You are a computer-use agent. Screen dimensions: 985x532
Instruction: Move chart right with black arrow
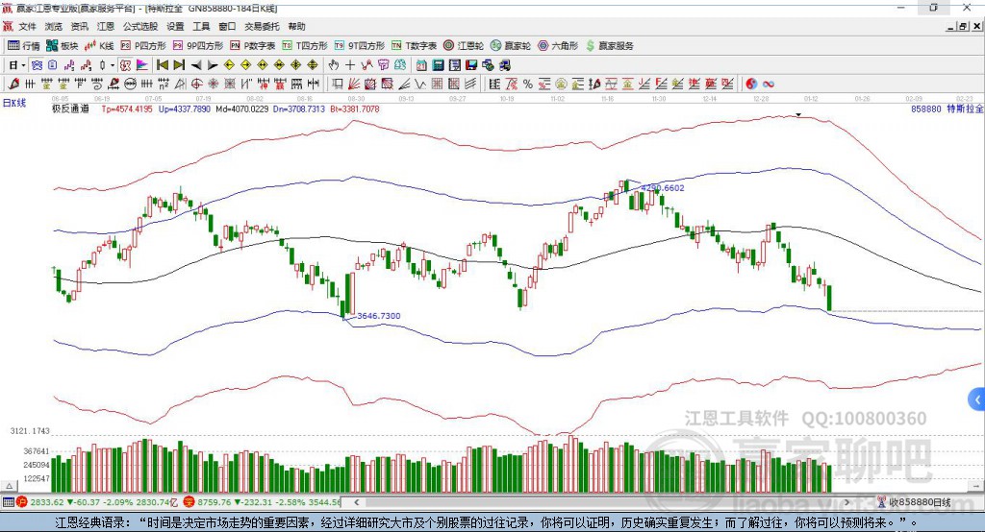[213, 64]
